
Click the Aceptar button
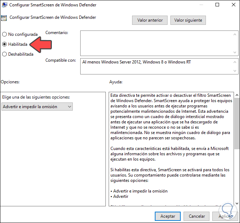tap(168, 216)
